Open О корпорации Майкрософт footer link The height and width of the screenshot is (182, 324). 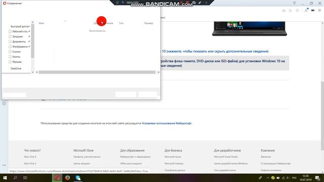pyautogui.click(x=275, y=163)
